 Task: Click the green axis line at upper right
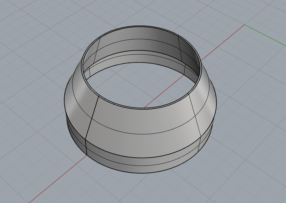click(266, 35)
